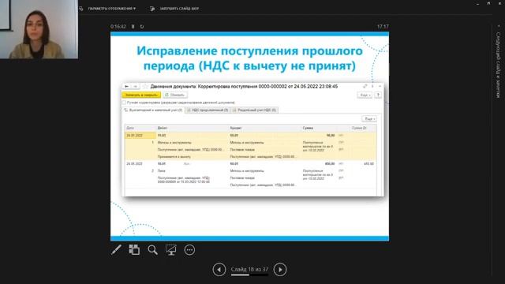Restart the presentation timer
Screen dimensions: 505x284
142,27
